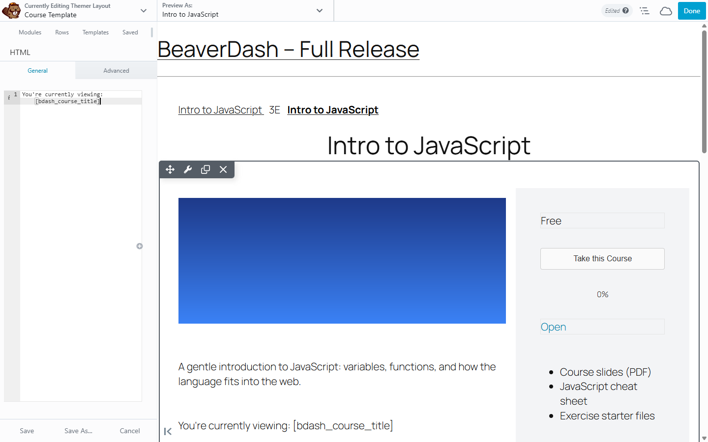Viewport: 708px width, 442px height.
Task: Click the plus connection icon beside editor
Action: [x=140, y=246]
